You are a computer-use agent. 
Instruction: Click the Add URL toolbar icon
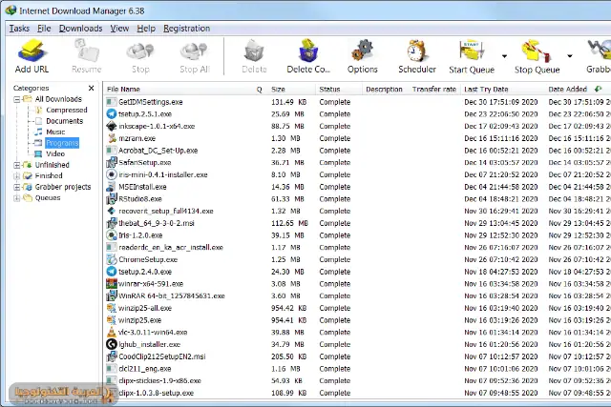pos(32,51)
